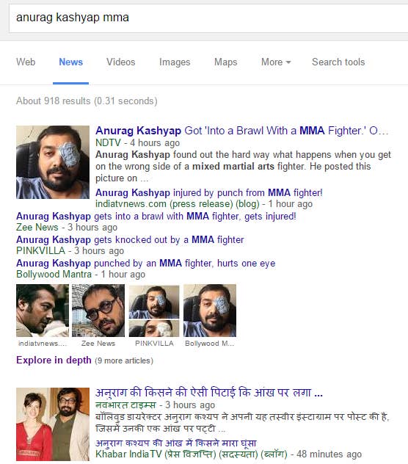Viewport: 408px width, 464px height.
Task: Open the Zee News brawl article link
Action: point(156,217)
